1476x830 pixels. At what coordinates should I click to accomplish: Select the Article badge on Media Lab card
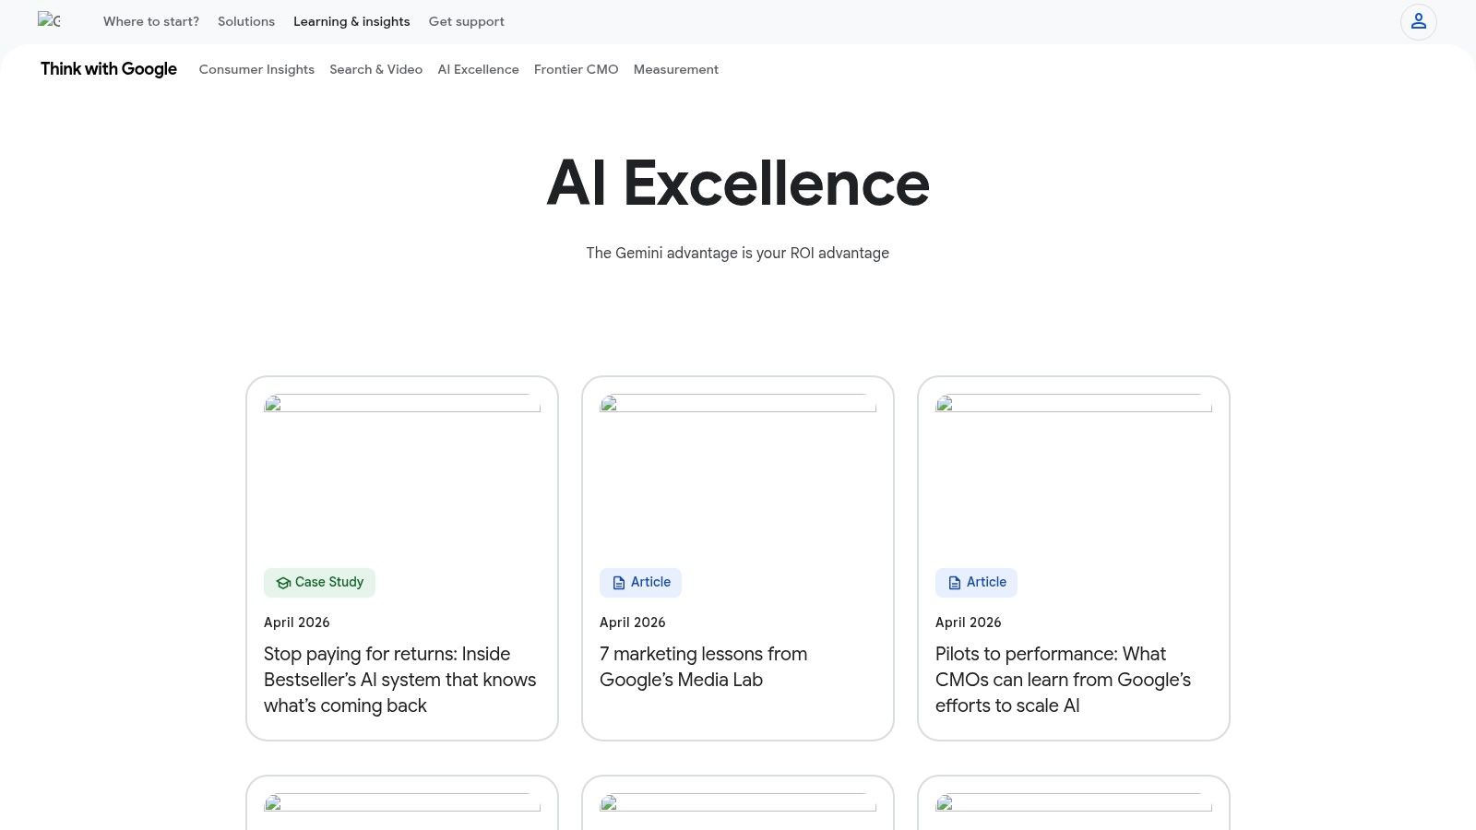640,582
